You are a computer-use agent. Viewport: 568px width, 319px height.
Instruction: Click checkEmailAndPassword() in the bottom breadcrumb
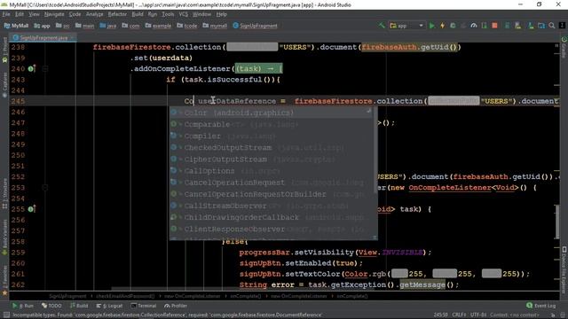tap(125, 296)
